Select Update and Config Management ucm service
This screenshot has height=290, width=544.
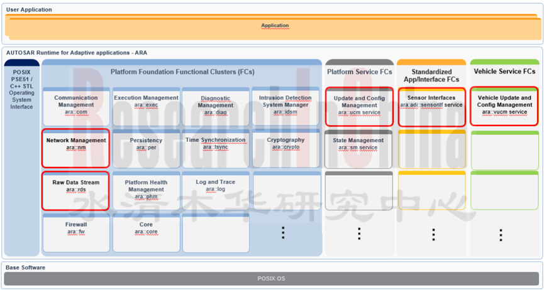point(360,106)
